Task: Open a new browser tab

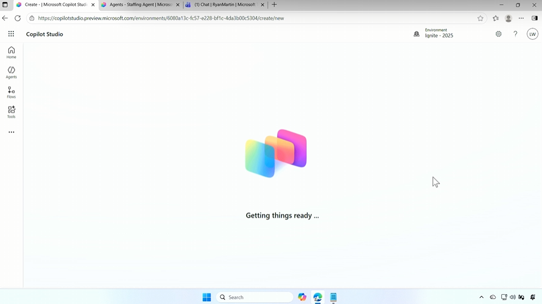Action: tap(274, 5)
